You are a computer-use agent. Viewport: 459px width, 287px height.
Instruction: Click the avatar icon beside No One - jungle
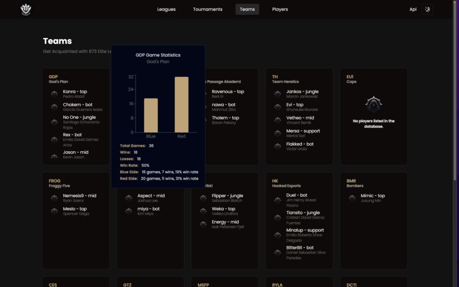[54, 122]
